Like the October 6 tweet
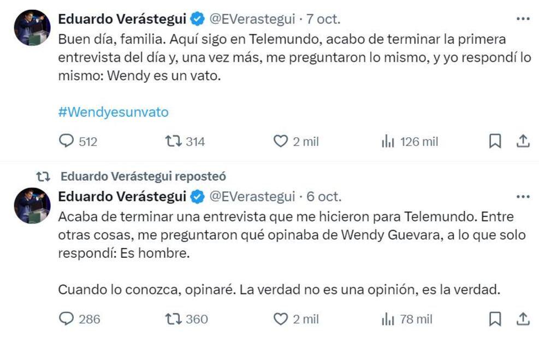Viewport: 539px width, 338px height. [x=280, y=318]
